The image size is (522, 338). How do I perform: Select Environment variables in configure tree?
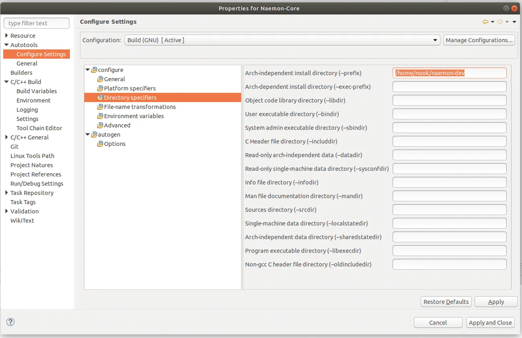[x=134, y=116]
